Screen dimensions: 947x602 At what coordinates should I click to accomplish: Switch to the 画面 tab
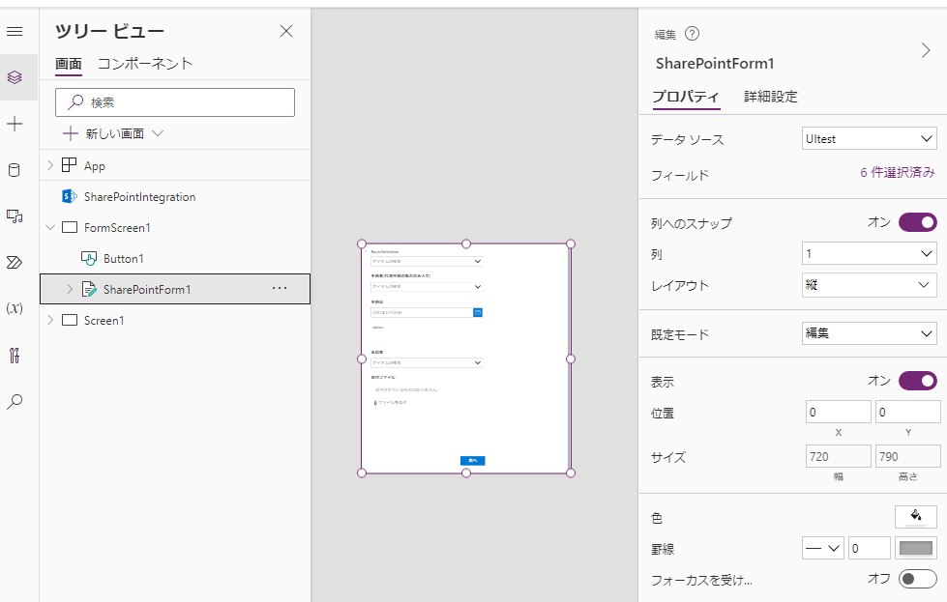pos(69,64)
